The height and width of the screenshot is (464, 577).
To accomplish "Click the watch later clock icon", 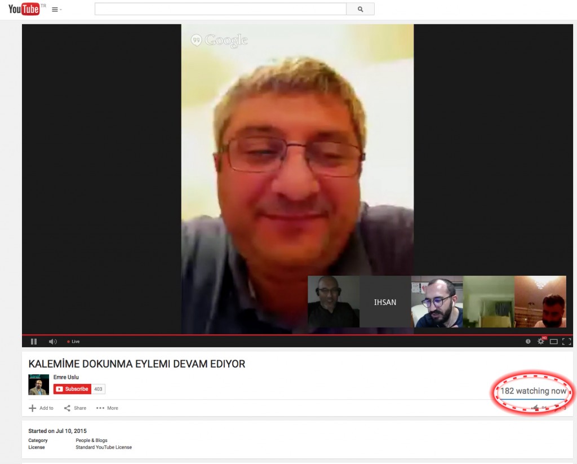I will click(x=528, y=342).
